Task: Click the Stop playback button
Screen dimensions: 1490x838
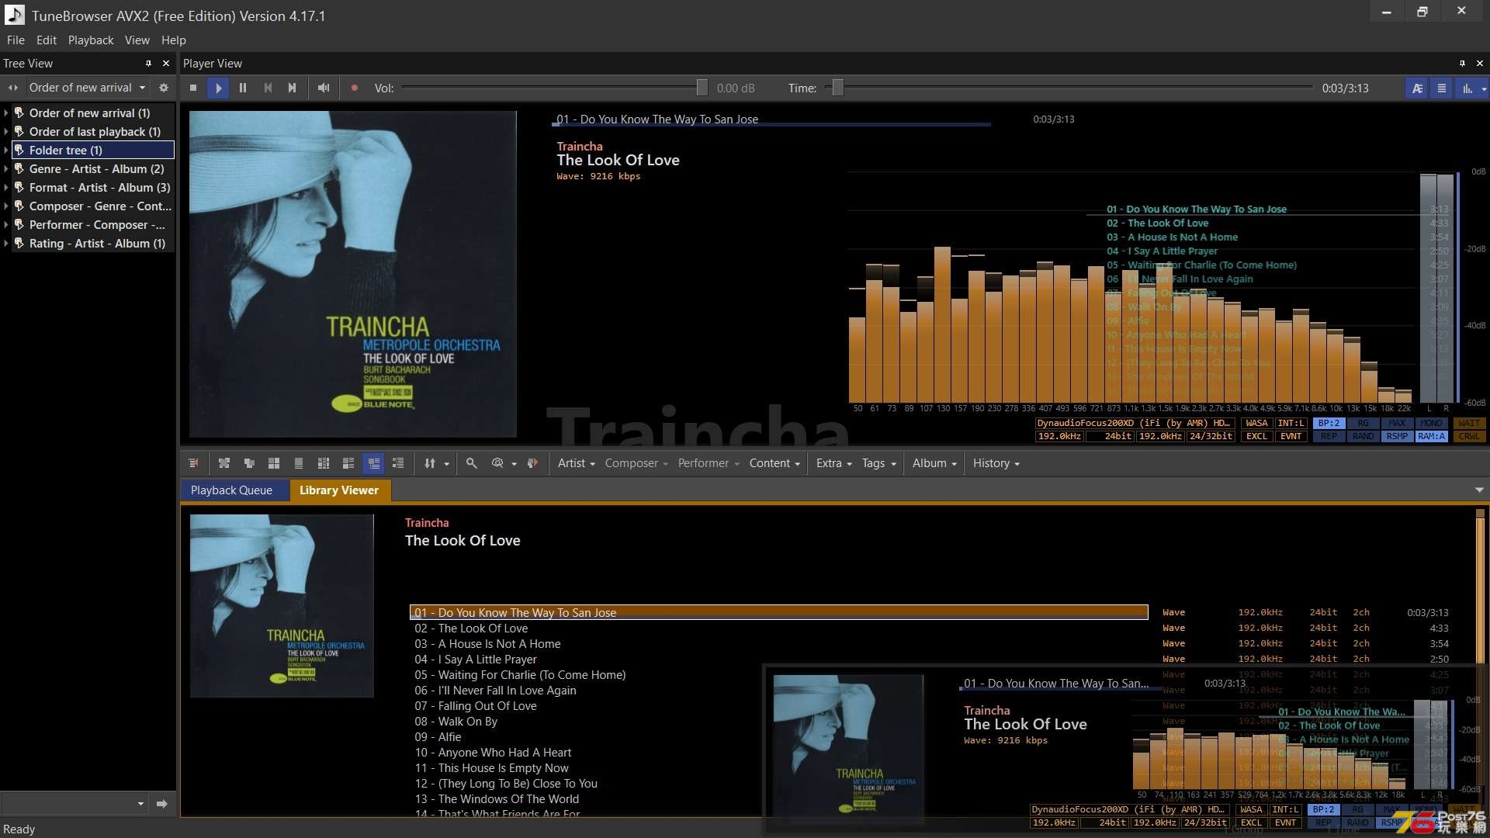Action: coord(193,88)
